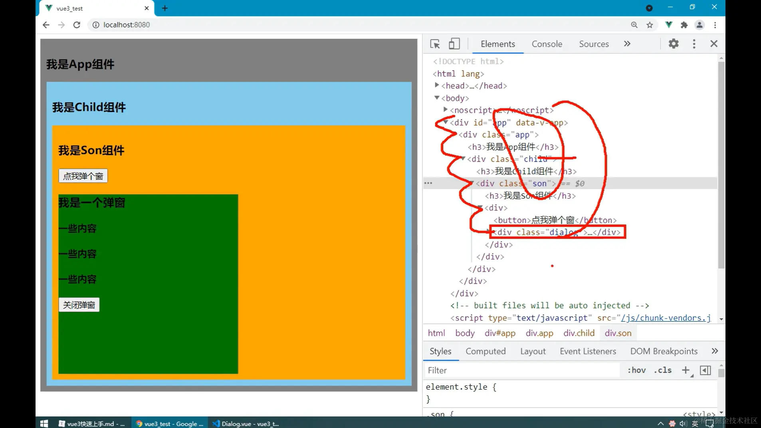The width and height of the screenshot is (761, 428).
Task: Select the body breadcrumb
Action: click(465, 333)
